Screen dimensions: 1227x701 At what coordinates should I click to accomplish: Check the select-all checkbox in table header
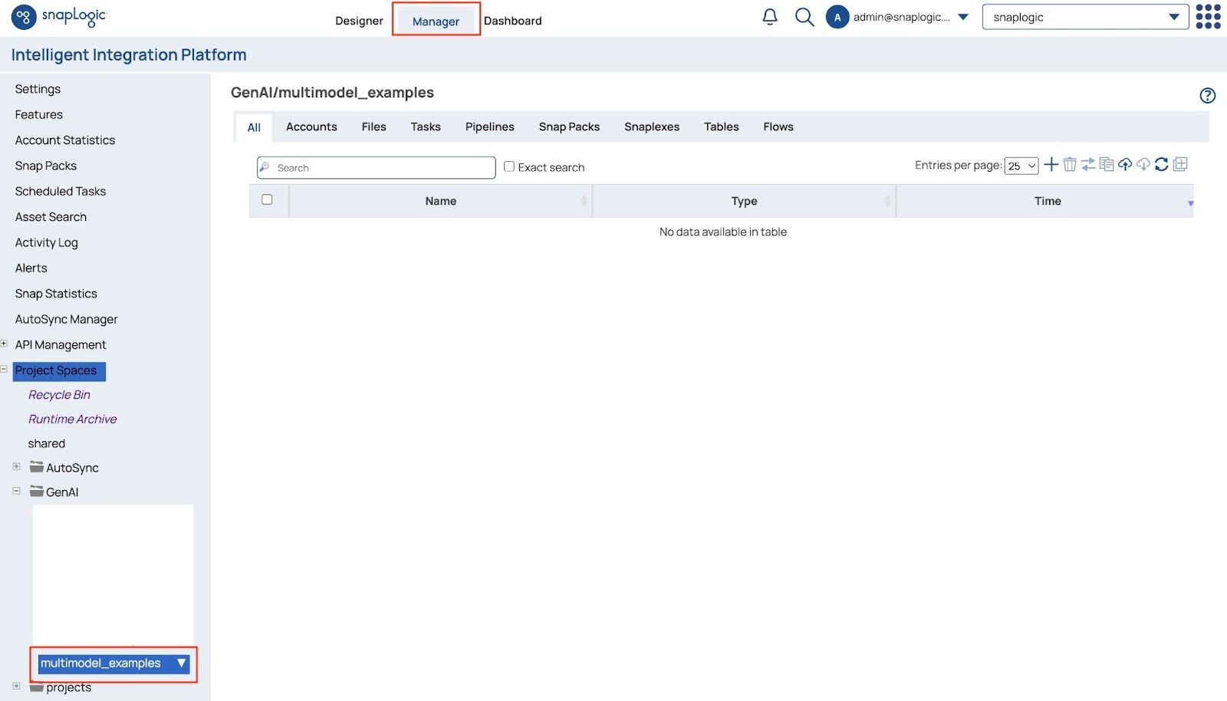click(x=267, y=199)
